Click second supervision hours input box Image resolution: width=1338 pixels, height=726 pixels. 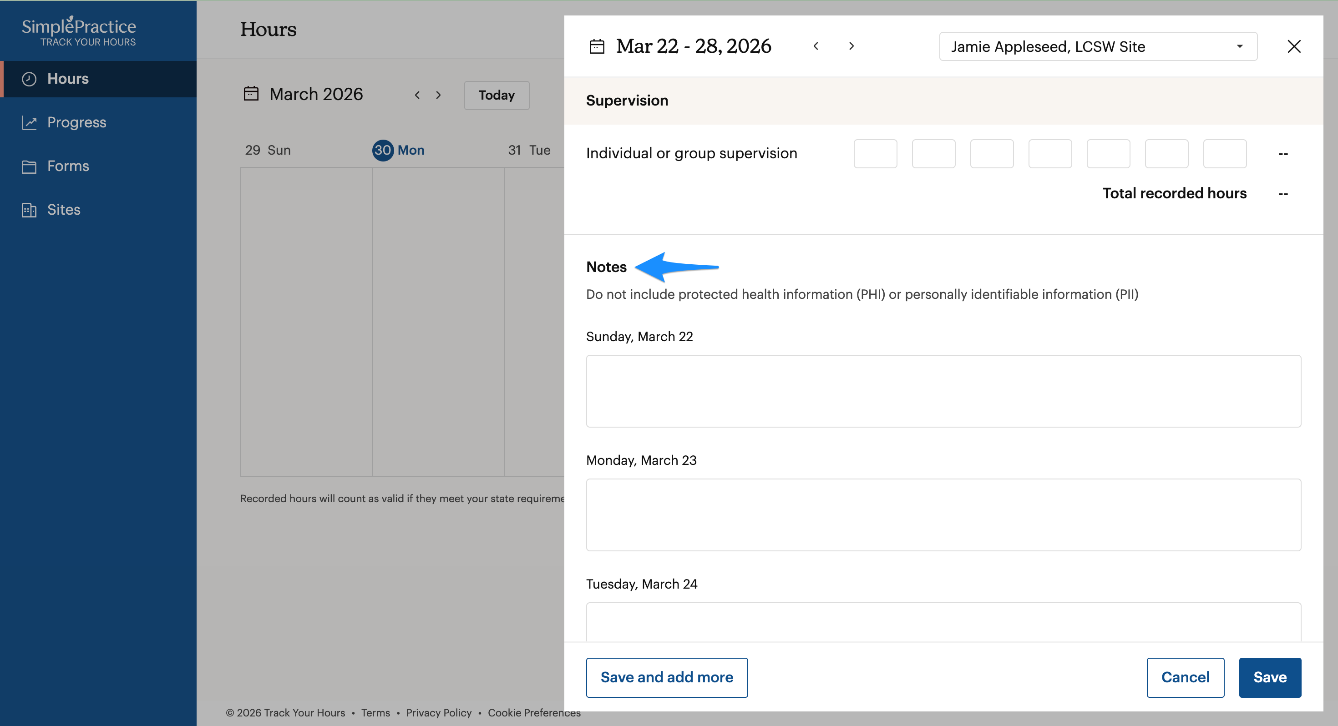click(933, 154)
